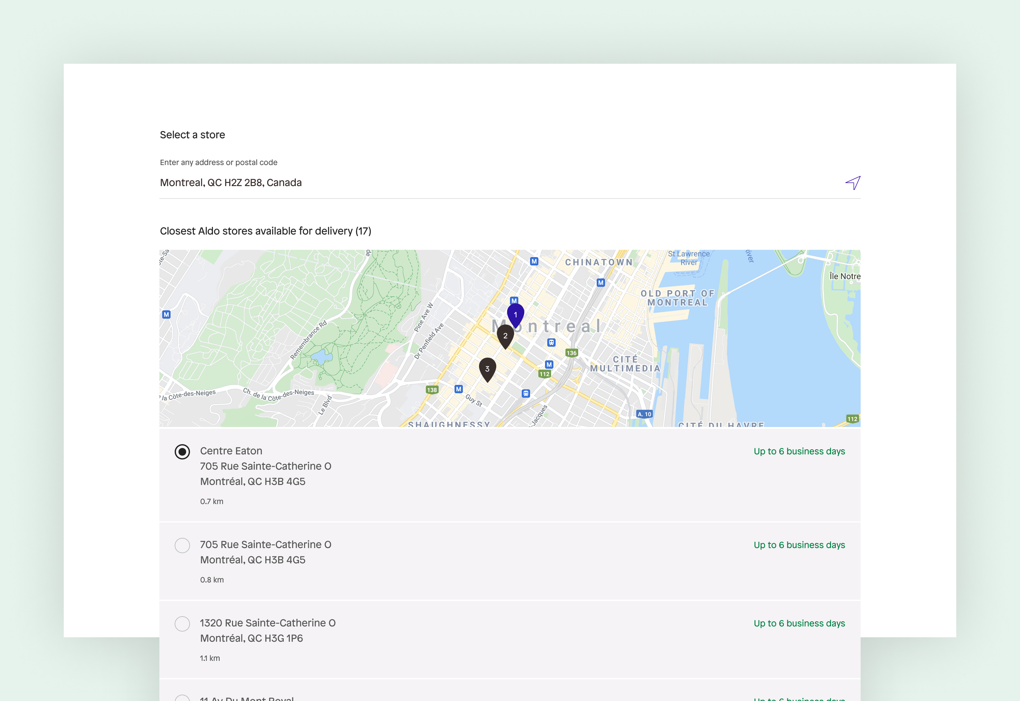Click route 136 highway badge on map

click(x=572, y=353)
